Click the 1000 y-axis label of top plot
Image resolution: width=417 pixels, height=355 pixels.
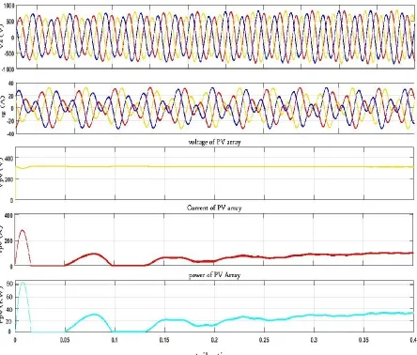click(x=9, y=7)
